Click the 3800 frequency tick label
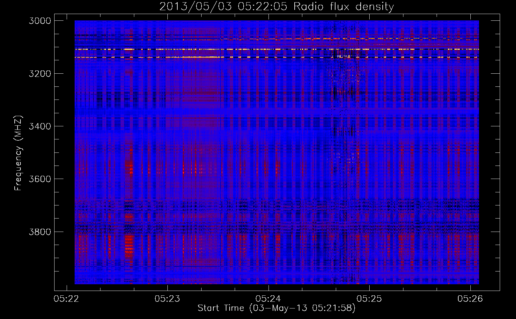The width and height of the screenshot is (516, 319). 40,232
